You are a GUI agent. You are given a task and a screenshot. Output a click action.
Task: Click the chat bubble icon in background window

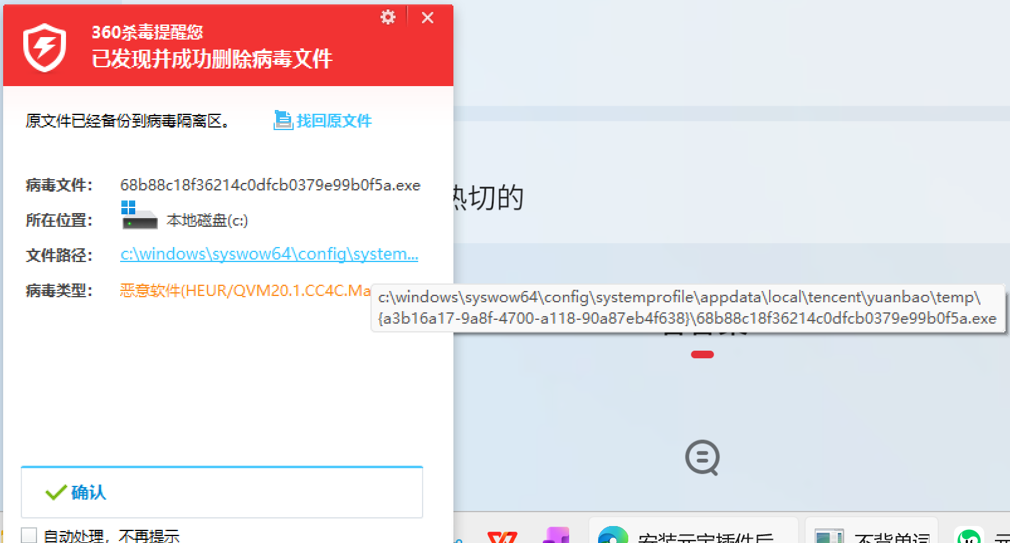(x=702, y=458)
